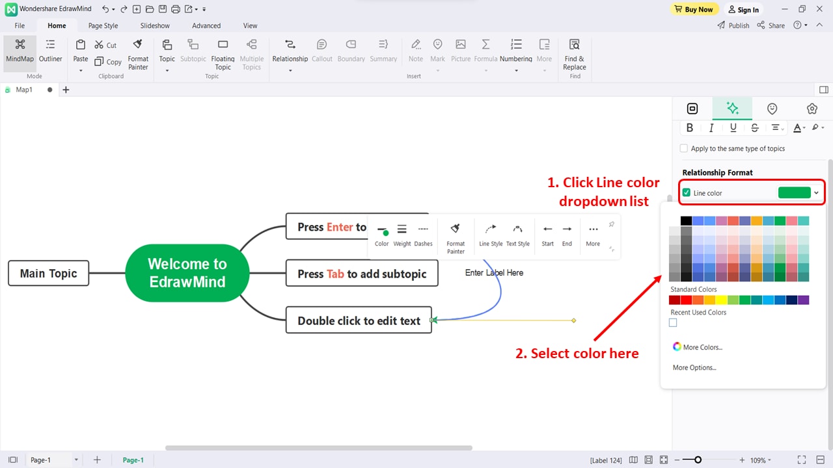Screen dimensions: 833x468
Task: Copy the selection using the ribbon
Action: (108, 62)
